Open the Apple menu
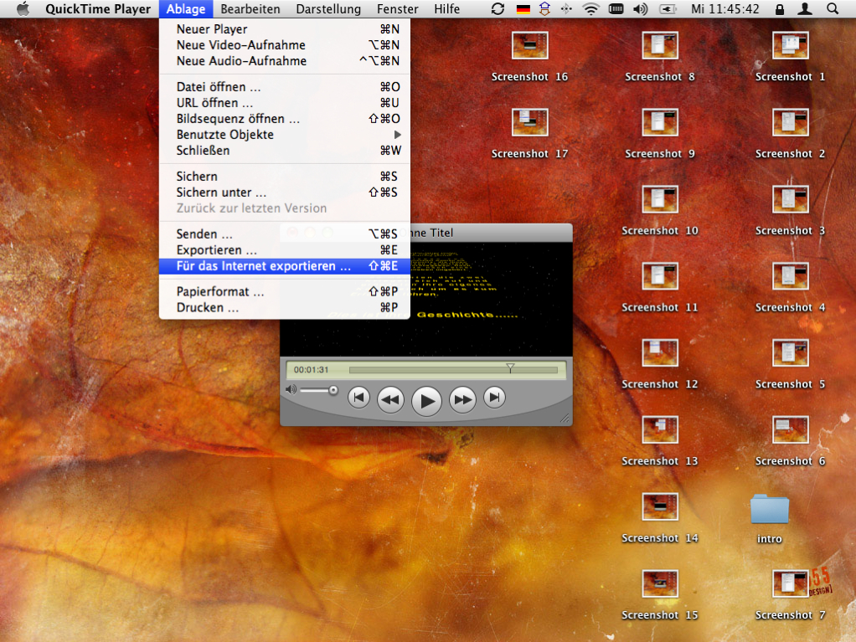Screen dimensions: 856x642 tap(23, 8)
